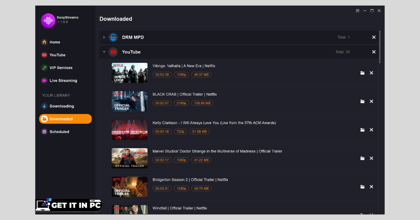
Task: Select the Kelly Clarkson I Will Always Love You title
Action: point(214,123)
